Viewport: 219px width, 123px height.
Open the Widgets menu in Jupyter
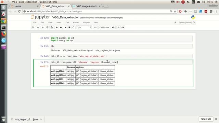(86, 23)
